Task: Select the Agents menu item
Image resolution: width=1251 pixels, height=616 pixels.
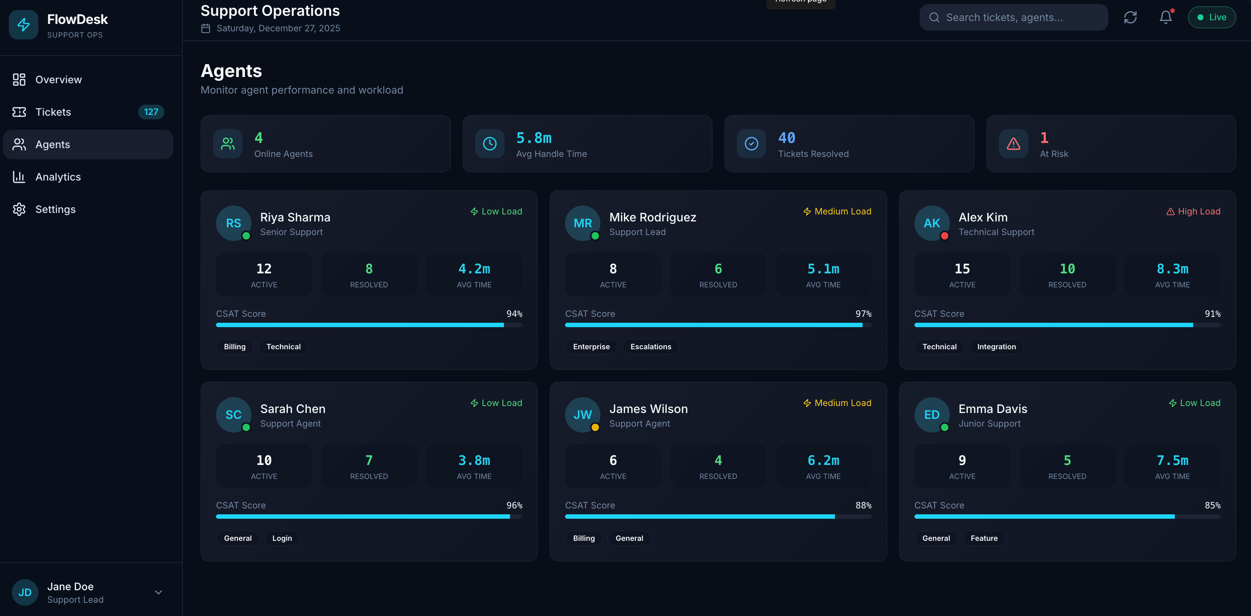Action: [x=88, y=145]
